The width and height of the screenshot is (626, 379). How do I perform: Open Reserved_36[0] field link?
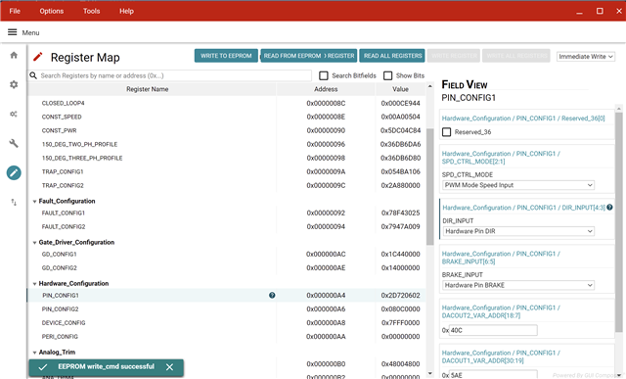click(523, 118)
